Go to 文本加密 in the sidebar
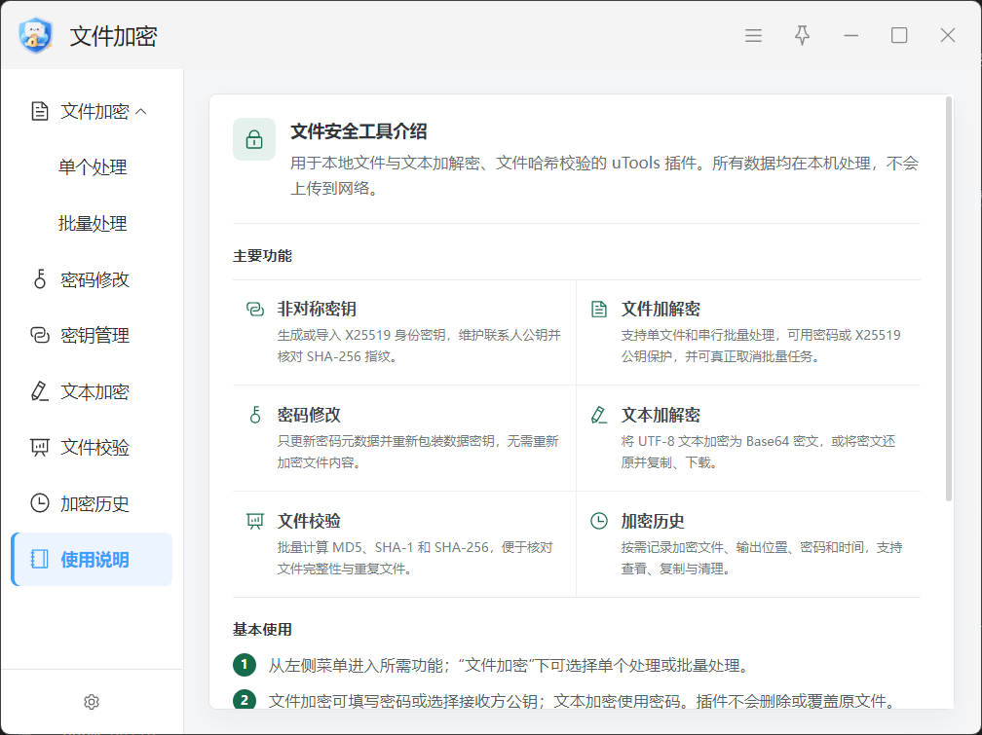The width and height of the screenshot is (982, 735). coord(92,391)
